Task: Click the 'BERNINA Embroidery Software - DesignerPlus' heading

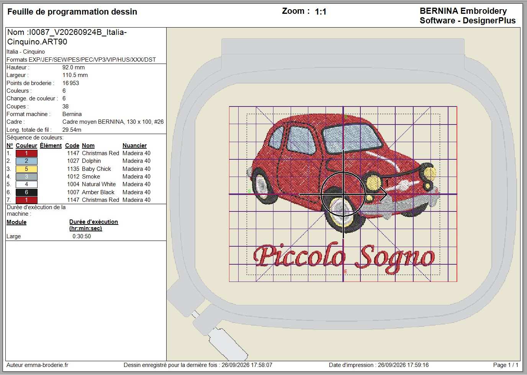Action: click(x=468, y=16)
